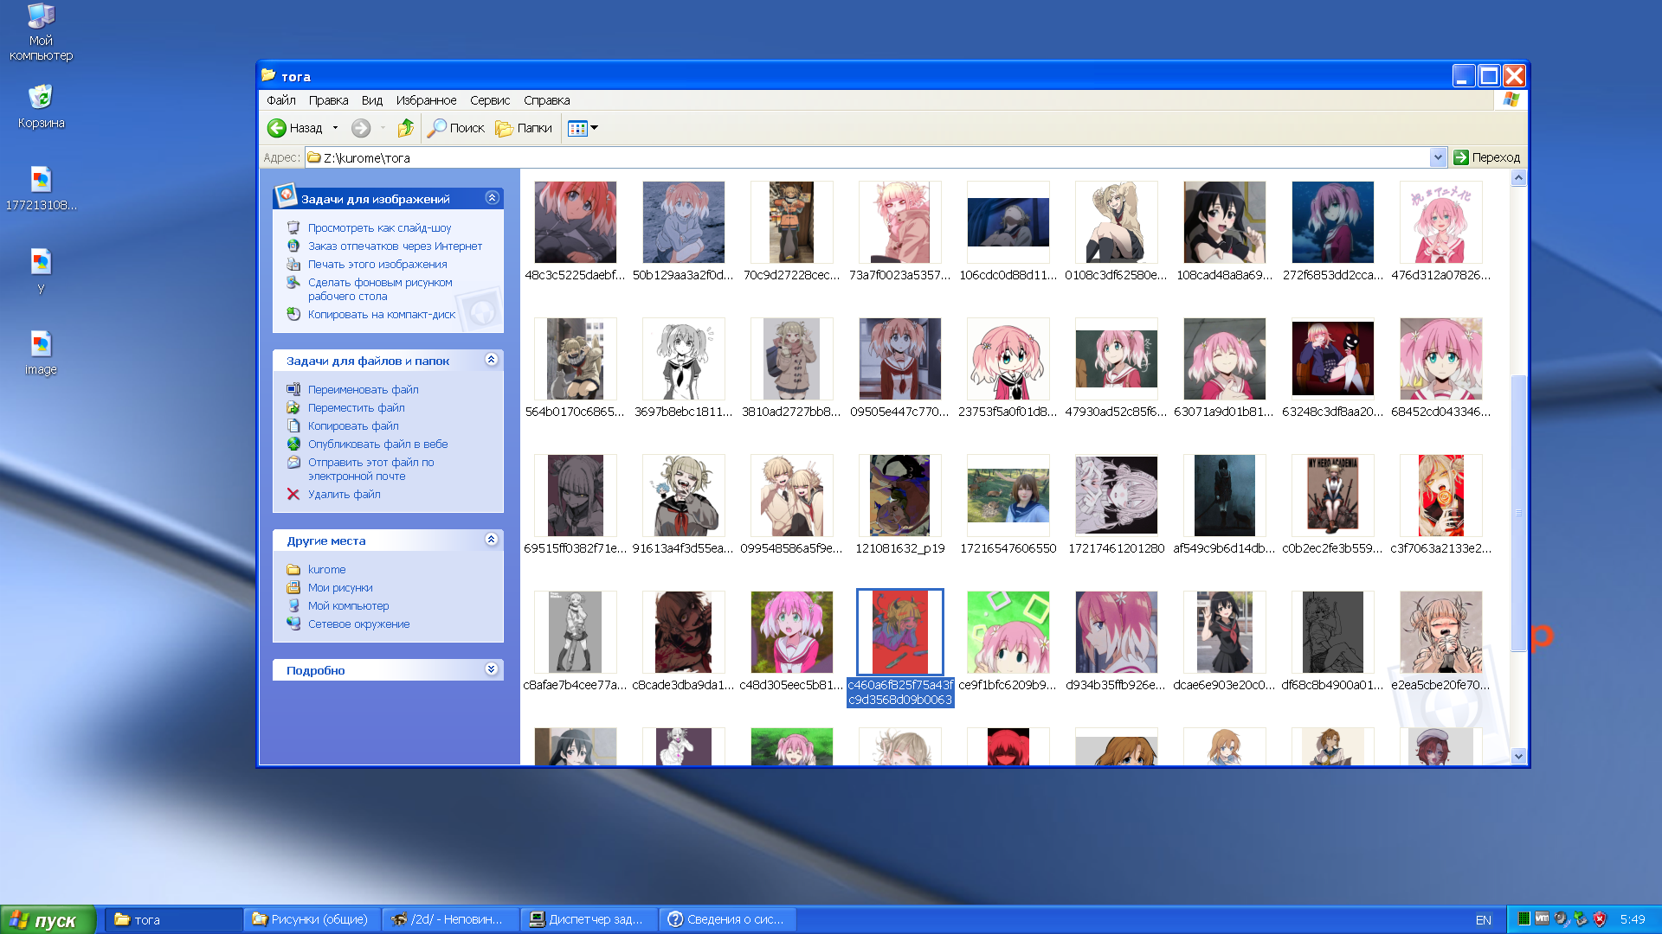Select thumbnail 121081632_p19
This screenshot has height=934, width=1662.
pos(900,496)
